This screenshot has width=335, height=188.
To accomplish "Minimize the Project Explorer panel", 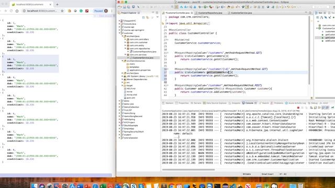I will coord(153,13).
